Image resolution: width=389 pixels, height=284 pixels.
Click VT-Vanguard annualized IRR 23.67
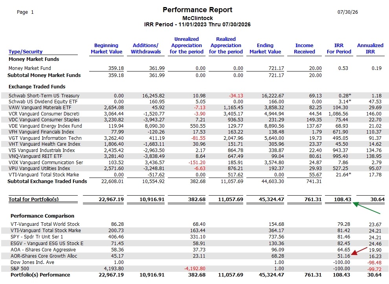pos(375,224)
